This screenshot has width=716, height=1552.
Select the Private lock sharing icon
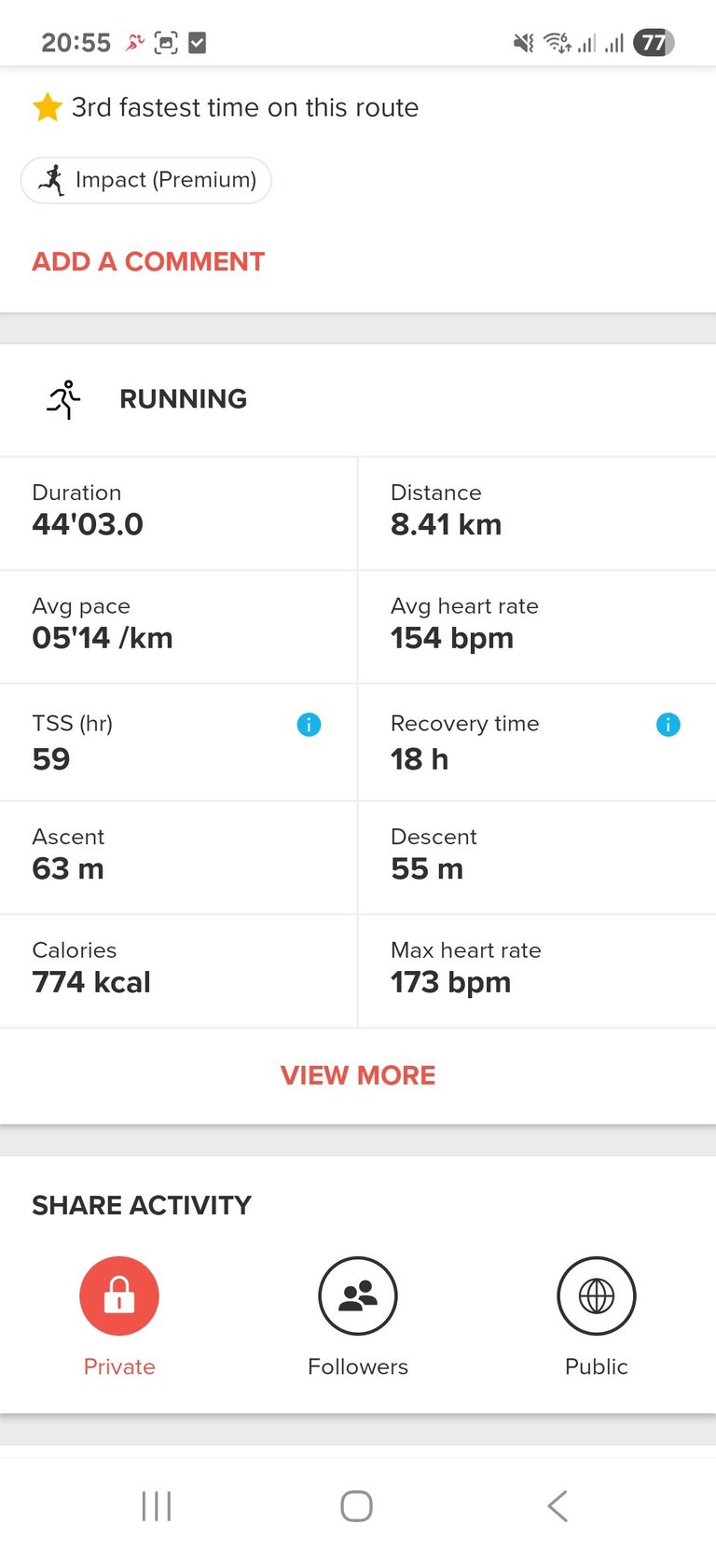119,1296
